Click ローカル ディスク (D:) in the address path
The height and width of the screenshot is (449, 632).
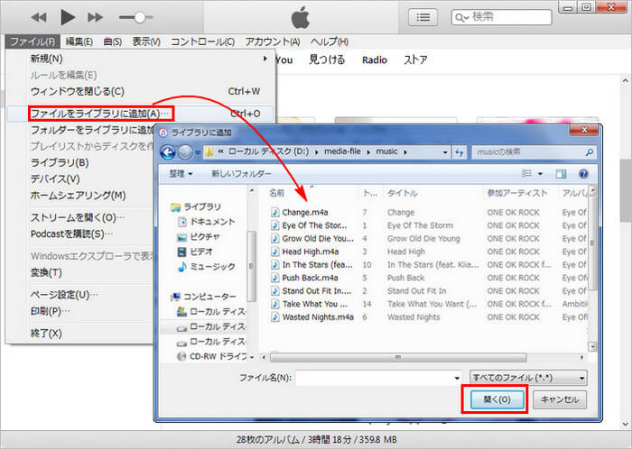pyautogui.click(x=268, y=151)
